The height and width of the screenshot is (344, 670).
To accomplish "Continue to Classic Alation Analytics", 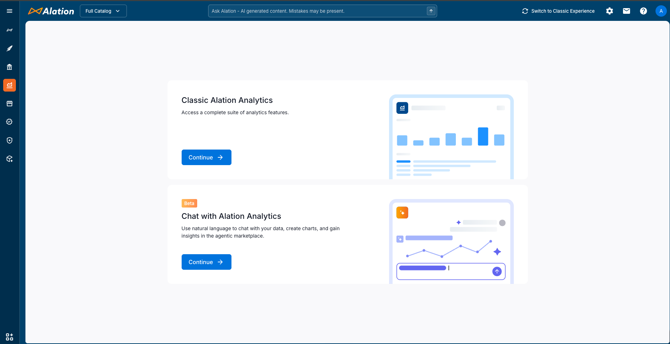I will tap(206, 157).
